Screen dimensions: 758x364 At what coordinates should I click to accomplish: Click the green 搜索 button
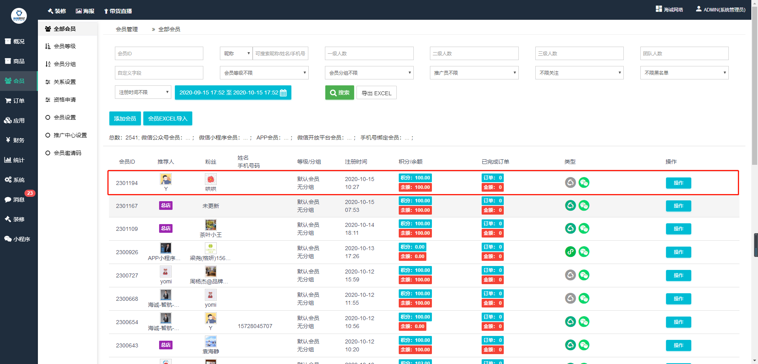pyautogui.click(x=340, y=93)
